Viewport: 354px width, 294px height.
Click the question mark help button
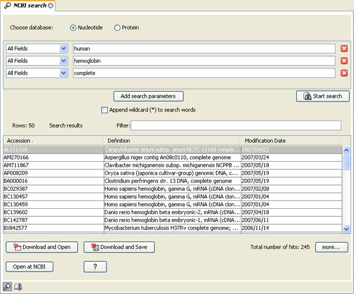95,267
